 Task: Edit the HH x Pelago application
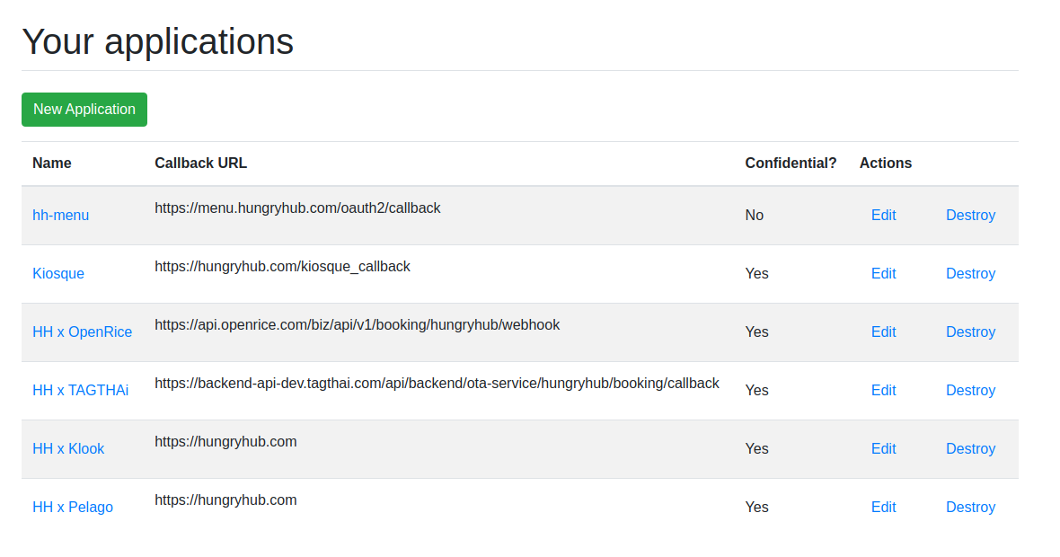point(883,508)
